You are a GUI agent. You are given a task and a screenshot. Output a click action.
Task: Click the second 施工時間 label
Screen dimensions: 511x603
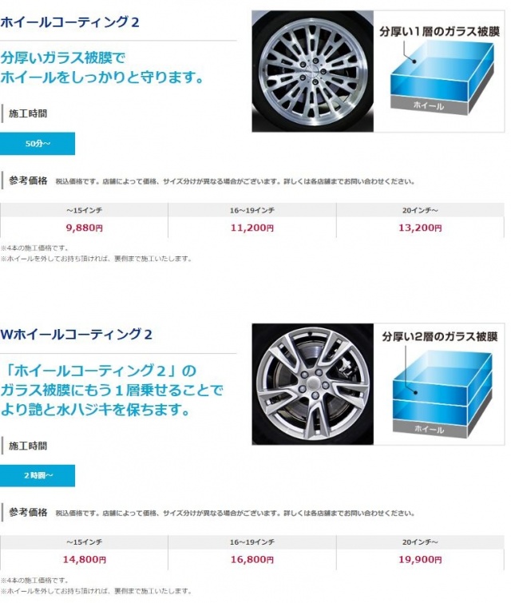(x=28, y=446)
